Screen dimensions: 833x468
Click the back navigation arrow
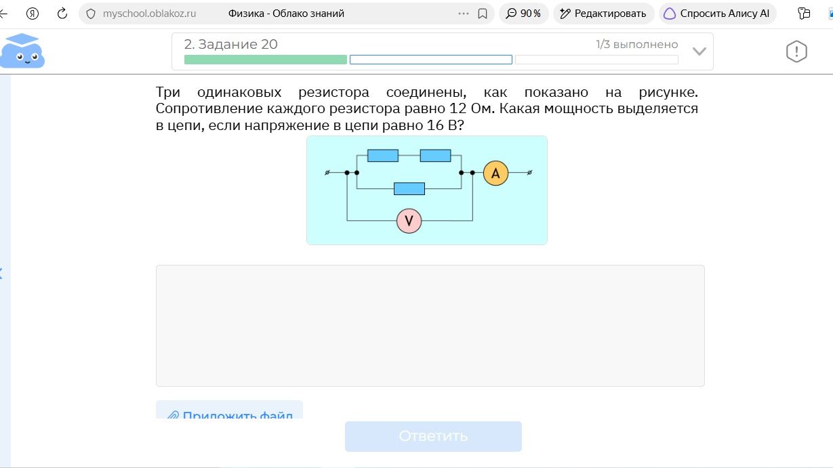click(x=3, y=14)
